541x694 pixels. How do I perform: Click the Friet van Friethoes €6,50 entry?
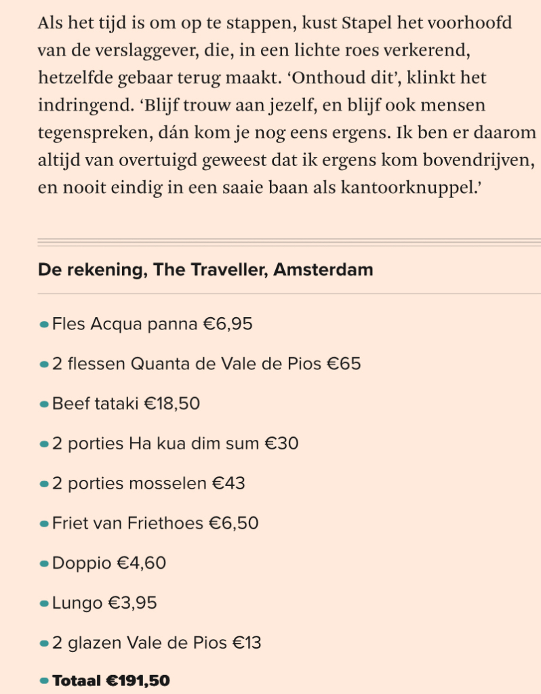[155, 524]
